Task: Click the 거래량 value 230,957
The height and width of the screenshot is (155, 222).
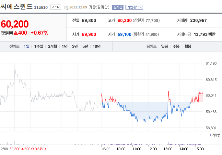Action: point(198,20)
